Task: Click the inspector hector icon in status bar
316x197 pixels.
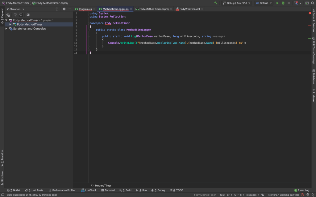Action: [308, 195]
